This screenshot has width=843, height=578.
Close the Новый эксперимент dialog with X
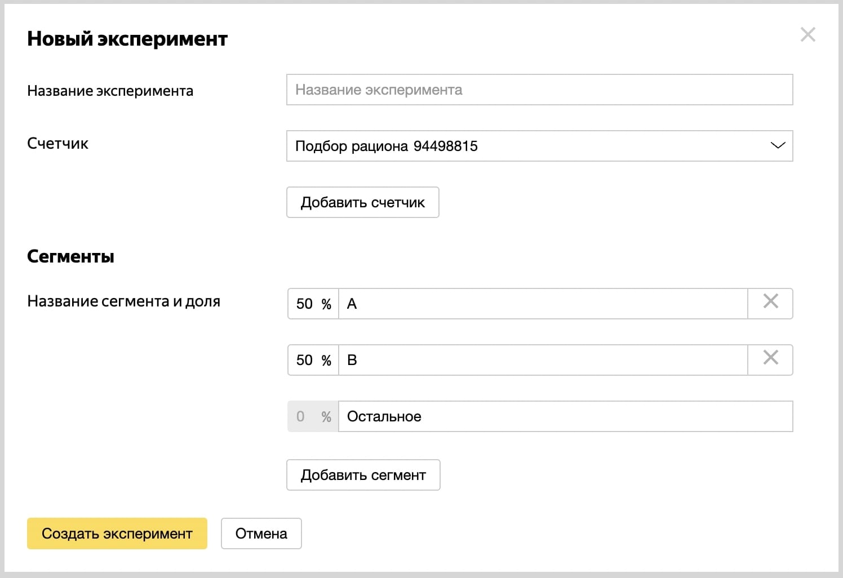coord(807,34)
